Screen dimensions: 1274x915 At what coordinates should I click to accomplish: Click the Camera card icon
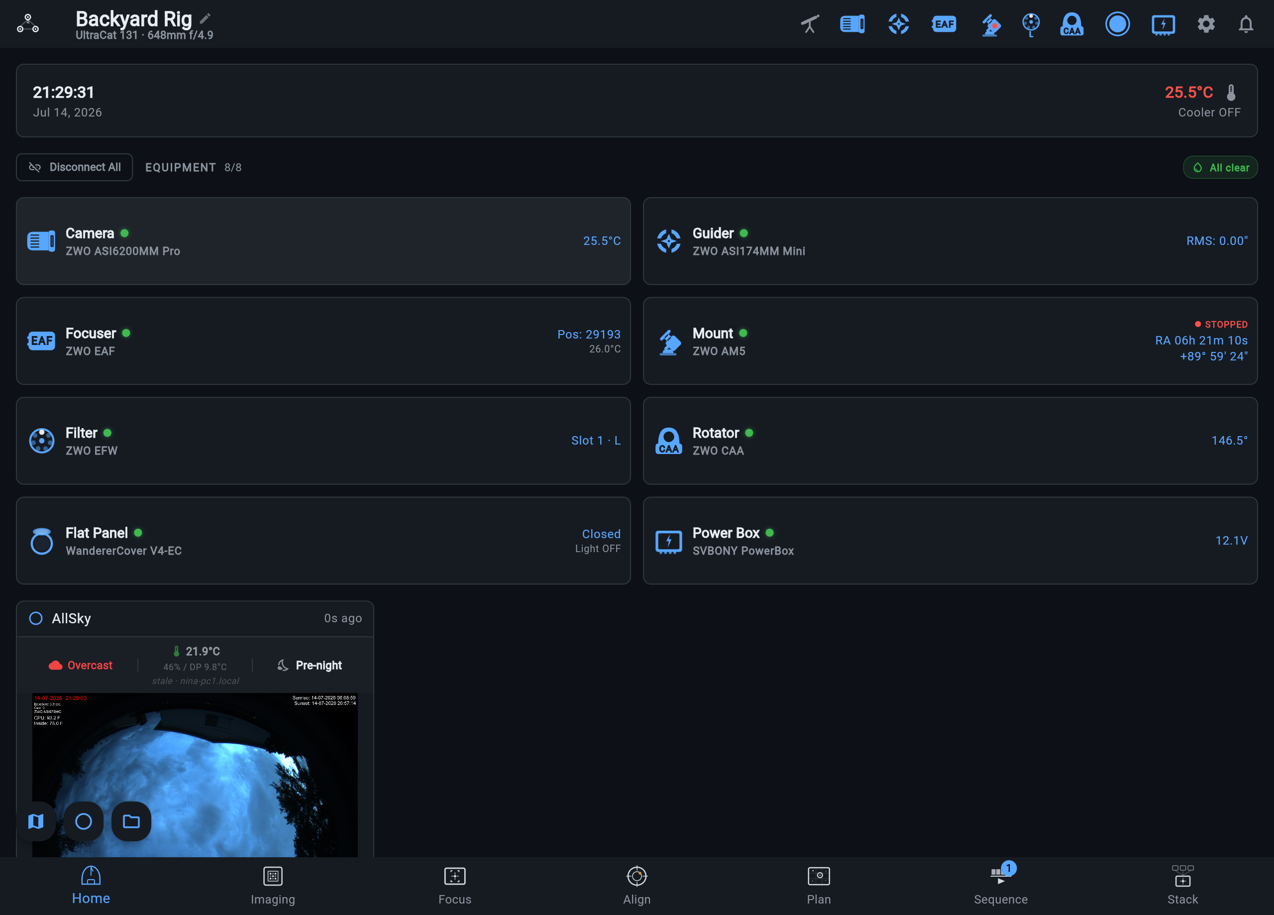coord(42,241)
